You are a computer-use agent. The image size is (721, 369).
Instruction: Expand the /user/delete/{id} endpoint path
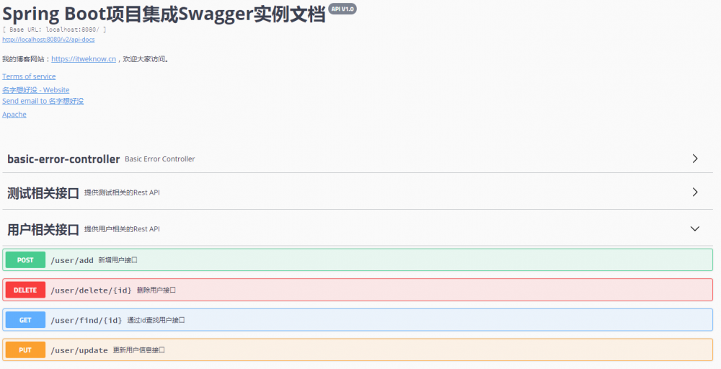pos(91,290)
